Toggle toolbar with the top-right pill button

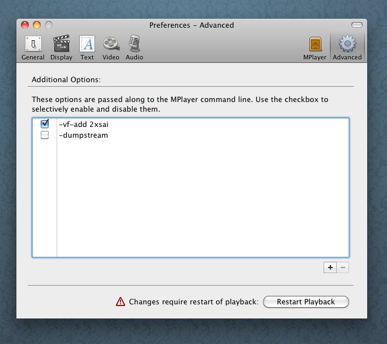coord(356,25)
